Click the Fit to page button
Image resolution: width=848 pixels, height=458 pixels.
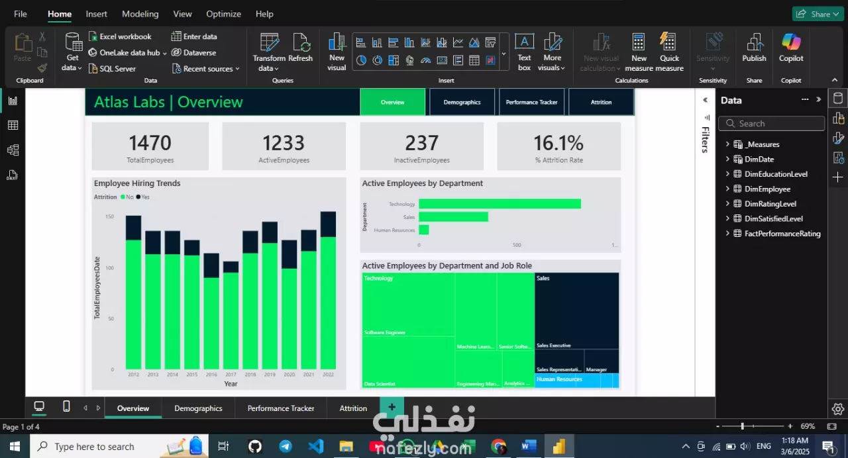pos(832,426)
